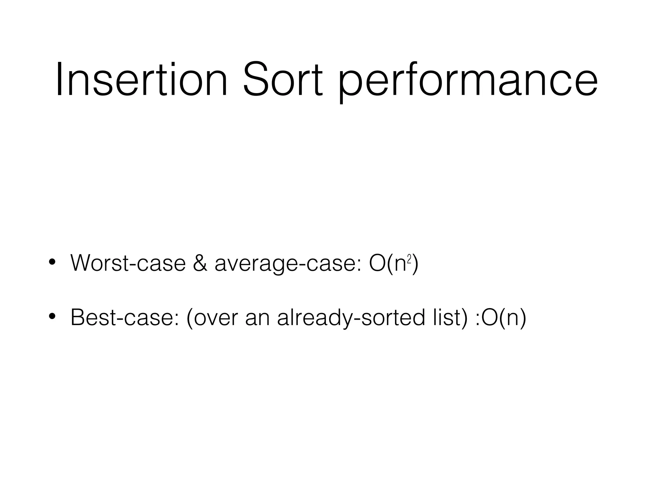The height and width of the screenshot is (490, 653).
Task: Click the "Worst-case" text
Action: click(x=128, y=263)
